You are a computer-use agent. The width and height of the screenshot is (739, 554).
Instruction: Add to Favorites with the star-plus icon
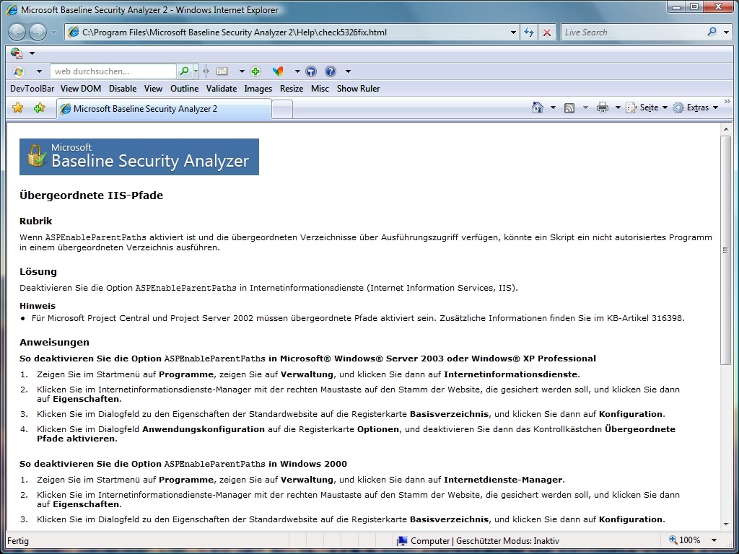coord(39,108)
